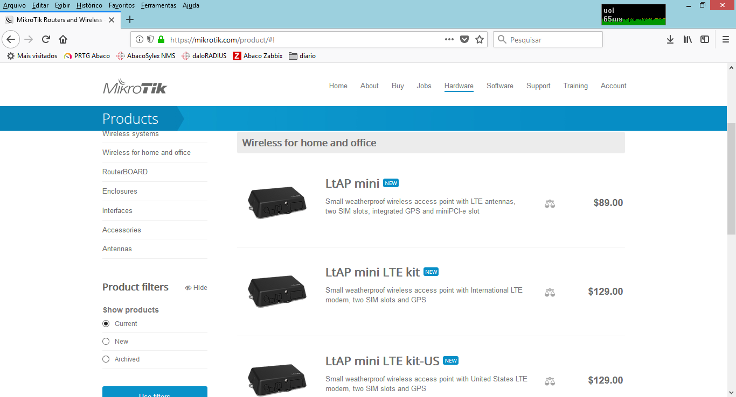Show site information for mikrotik.com
The width and height of the screenshot is (736, 397).
(140, 39)
